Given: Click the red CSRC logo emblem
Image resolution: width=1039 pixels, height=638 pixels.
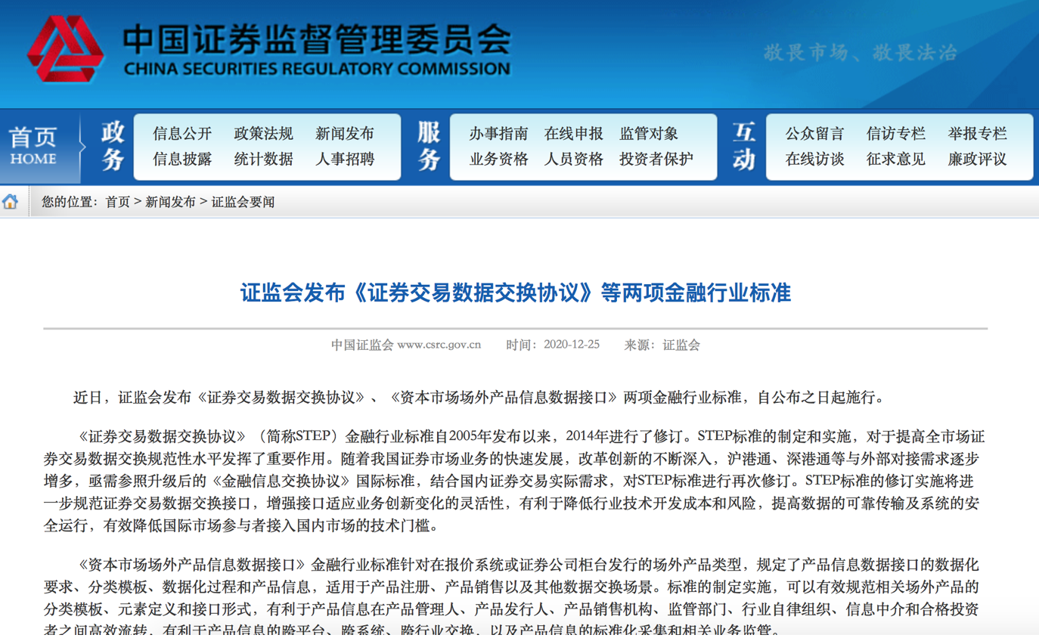Looking at the screenshot, I should point(66,48).
